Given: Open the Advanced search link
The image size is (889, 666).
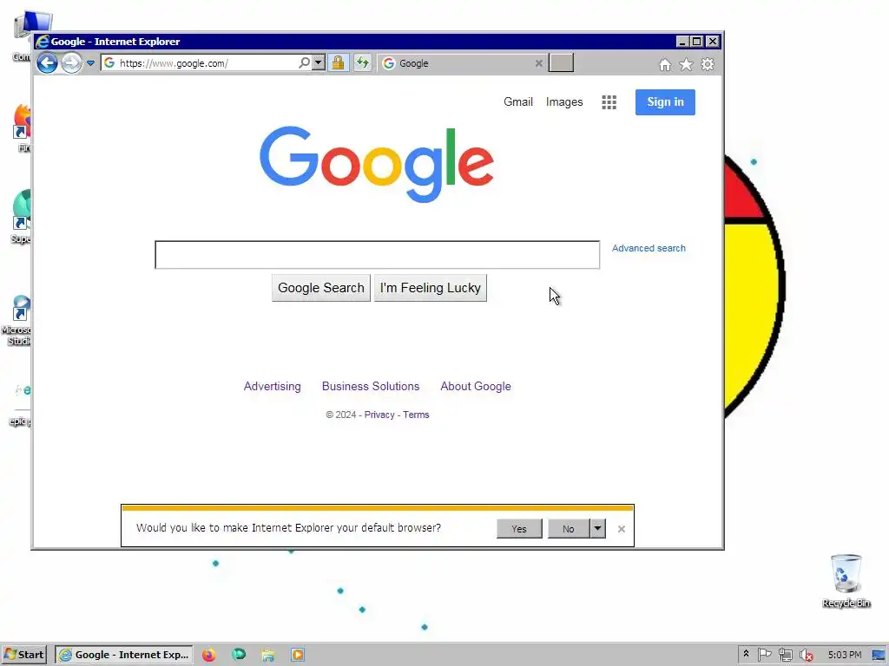Looking at the screenshot, I should 649,248.
